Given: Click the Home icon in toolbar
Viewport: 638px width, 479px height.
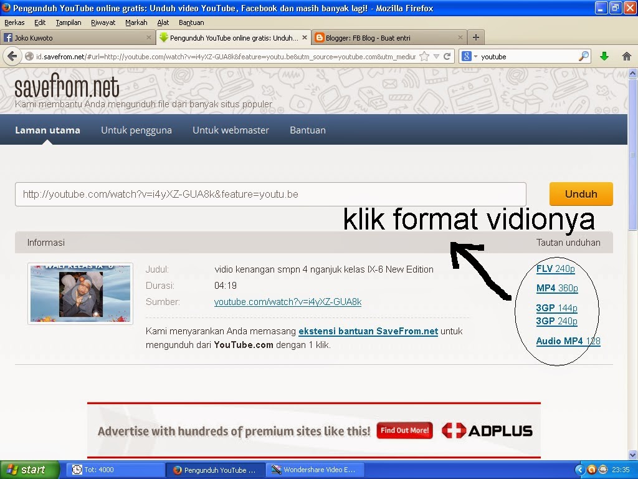Looking at the screenshot, I should coord(626,57).
